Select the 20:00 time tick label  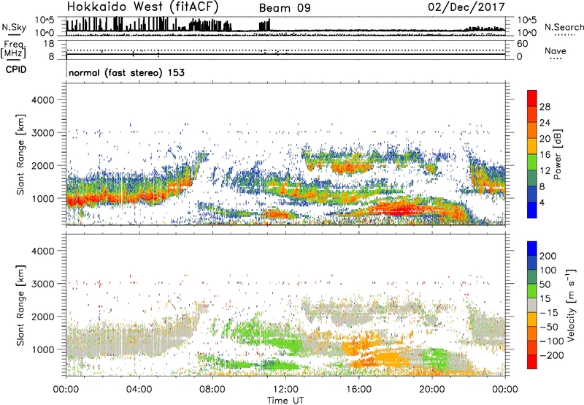pos(431,390)
